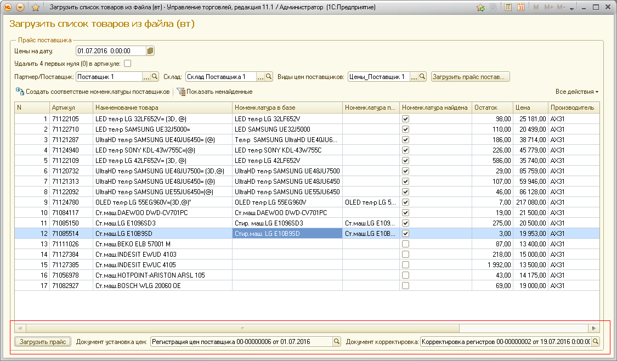Select cell Тел-р SAMSUNG UltraHD UE40JU6...
The width and height of the screenshot is (617, 361).
point(287,140)
